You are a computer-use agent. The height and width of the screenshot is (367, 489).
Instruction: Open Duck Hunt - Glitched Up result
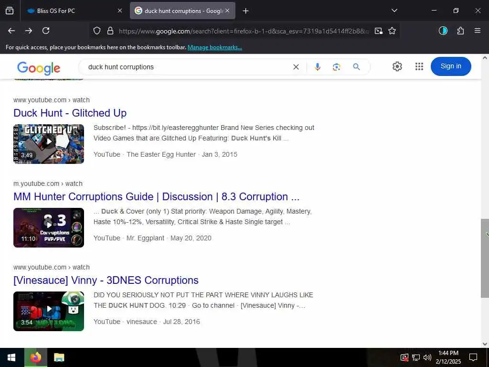[70, 113]
